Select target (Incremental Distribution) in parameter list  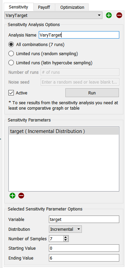(x=64, y=131)
